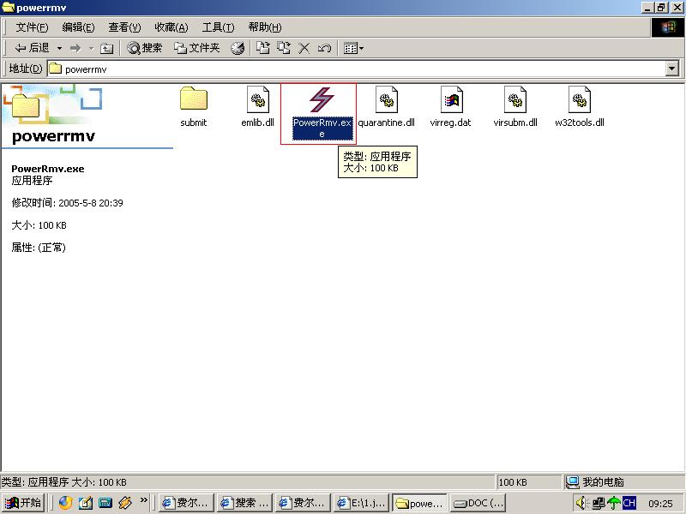Open the 编辑(E) menu

tap(78, 27)
